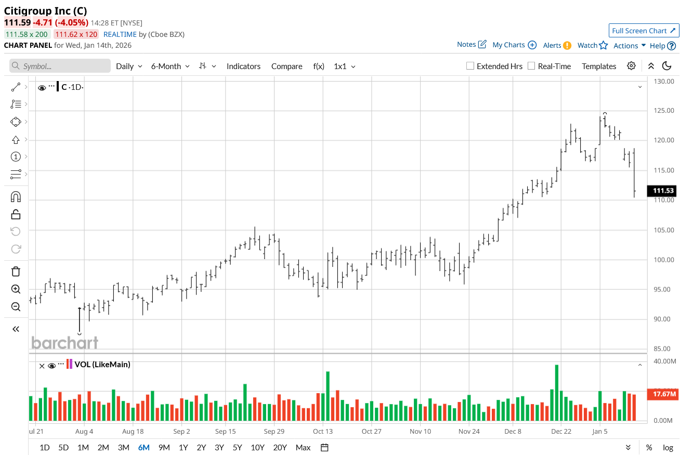Open the 6-Month period dropdown
The image size is (680, 455).
(171, 66)
